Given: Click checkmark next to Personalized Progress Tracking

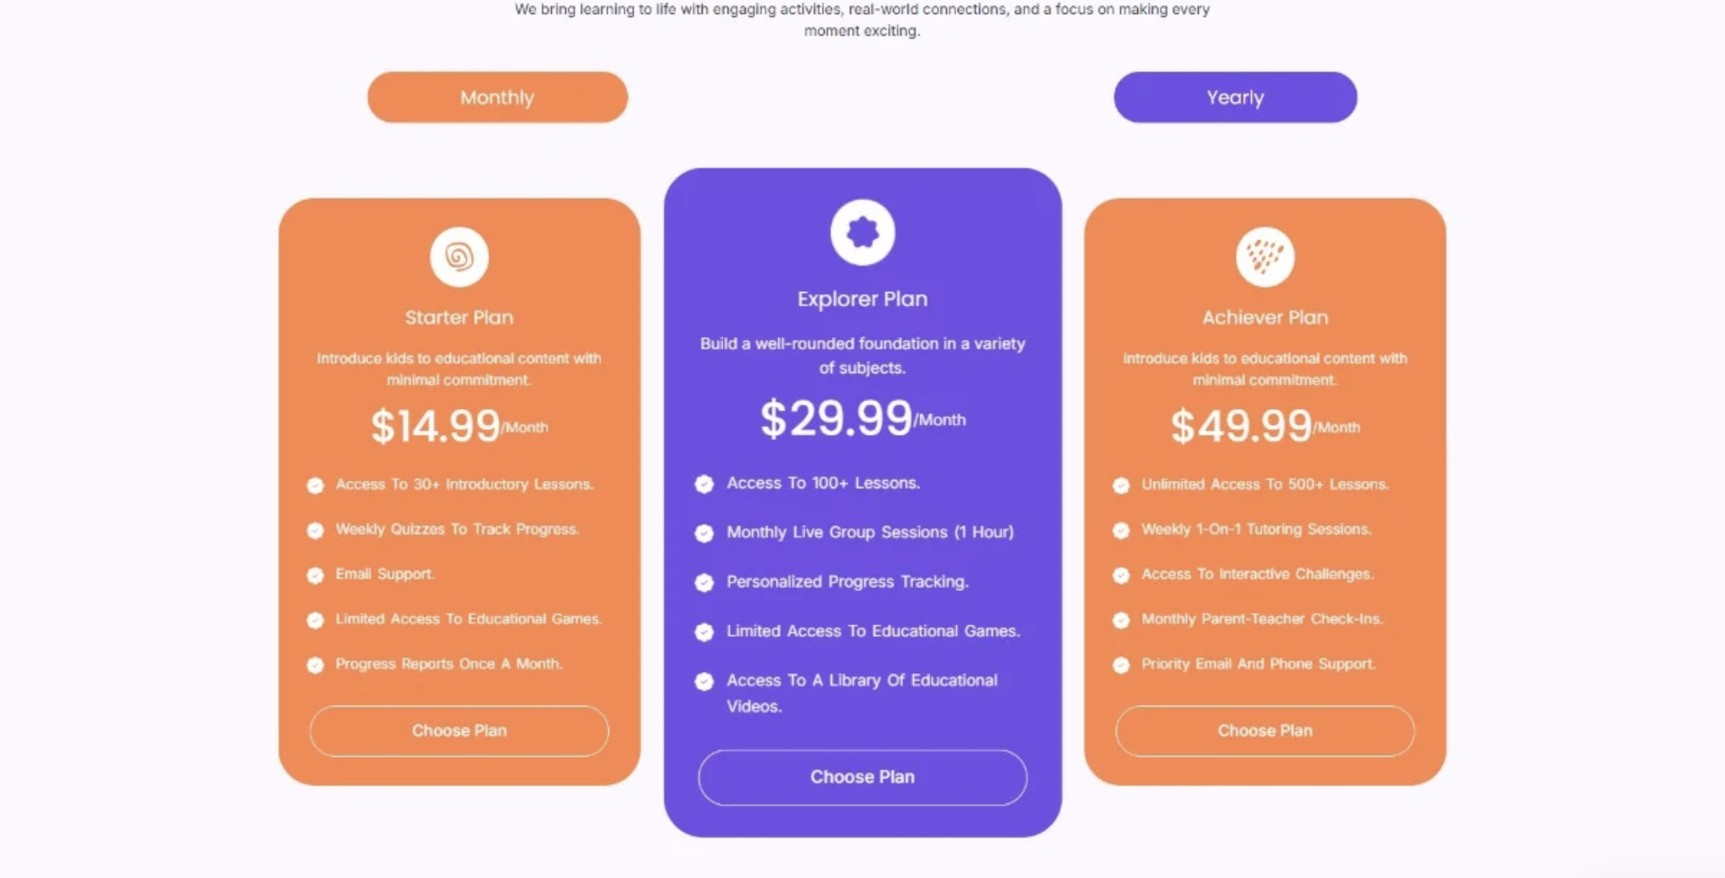Looking at the screenshot, I should click(704, 583).
